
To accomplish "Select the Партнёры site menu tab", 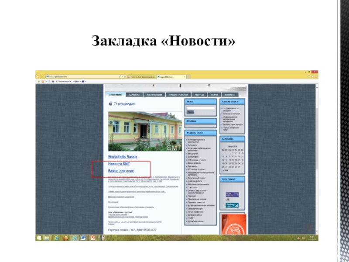I will click(134, 95).
